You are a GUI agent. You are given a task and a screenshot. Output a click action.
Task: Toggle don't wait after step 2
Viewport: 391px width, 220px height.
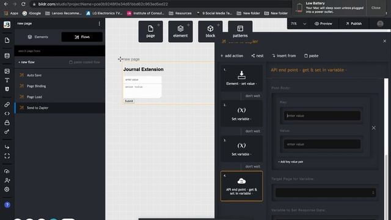pyautogui.click(x=252, y=131)
